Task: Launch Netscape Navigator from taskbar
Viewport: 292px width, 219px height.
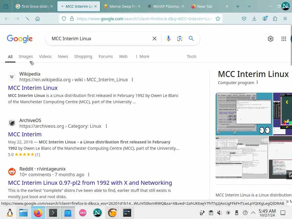Action: click(98, 213)
